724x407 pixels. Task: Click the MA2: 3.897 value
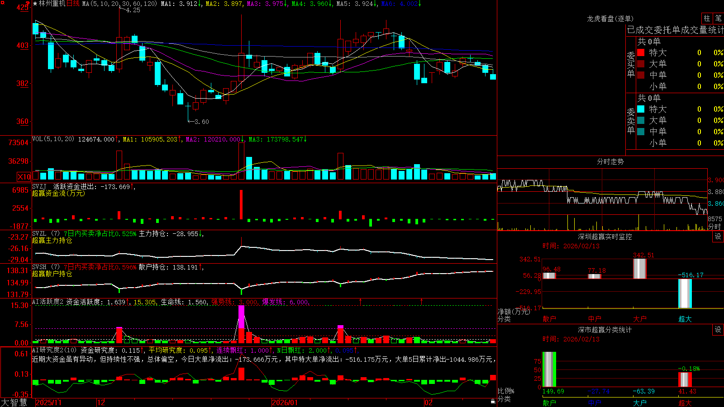[224, 4]
